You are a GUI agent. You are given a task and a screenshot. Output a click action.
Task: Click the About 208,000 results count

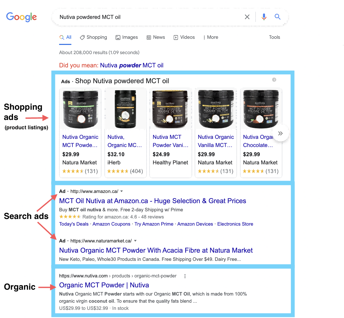[99, 53]
